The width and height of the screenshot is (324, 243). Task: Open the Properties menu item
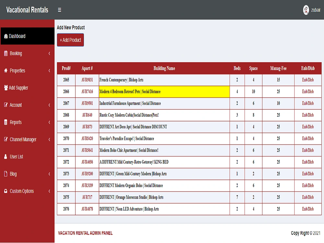(27, 70)
